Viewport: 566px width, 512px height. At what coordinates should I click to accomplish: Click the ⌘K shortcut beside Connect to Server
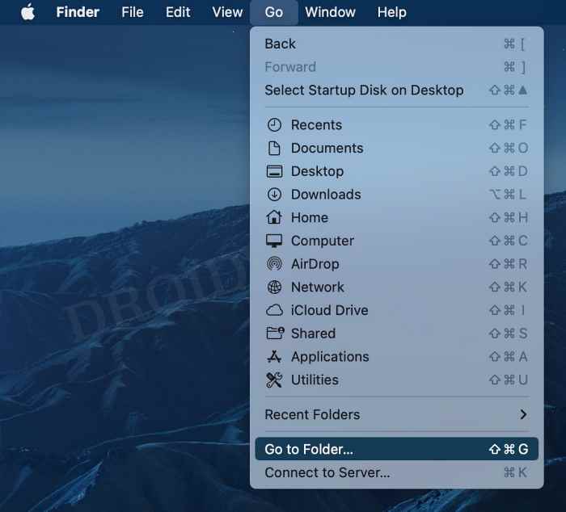(516, 472)
